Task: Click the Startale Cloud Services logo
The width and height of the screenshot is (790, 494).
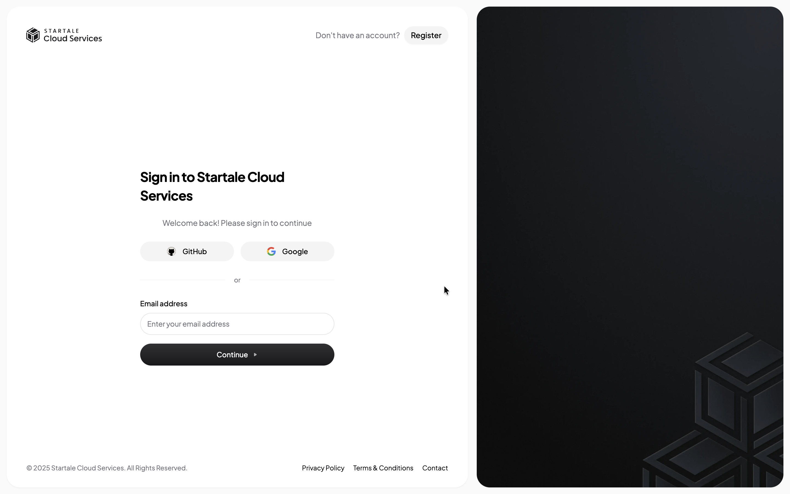Action: (64, 35)
